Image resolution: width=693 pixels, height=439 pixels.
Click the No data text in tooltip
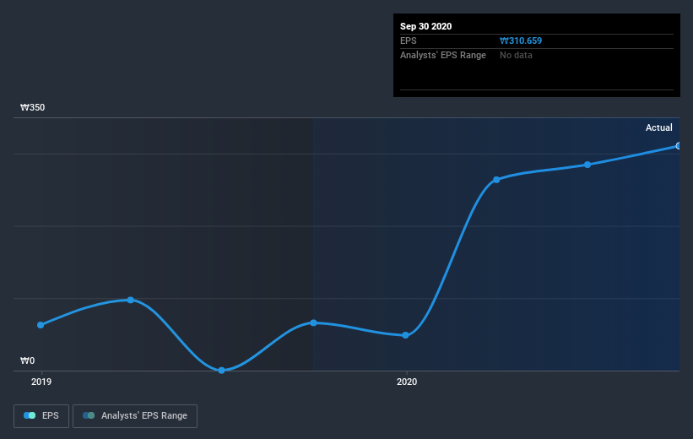point(516,55)
